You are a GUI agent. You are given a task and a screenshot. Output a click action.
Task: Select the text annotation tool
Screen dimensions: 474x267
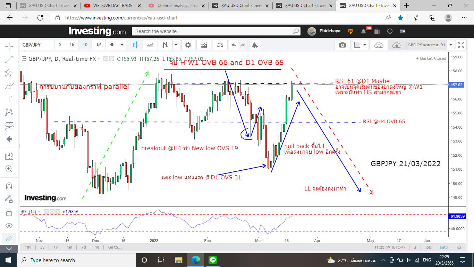9,99
